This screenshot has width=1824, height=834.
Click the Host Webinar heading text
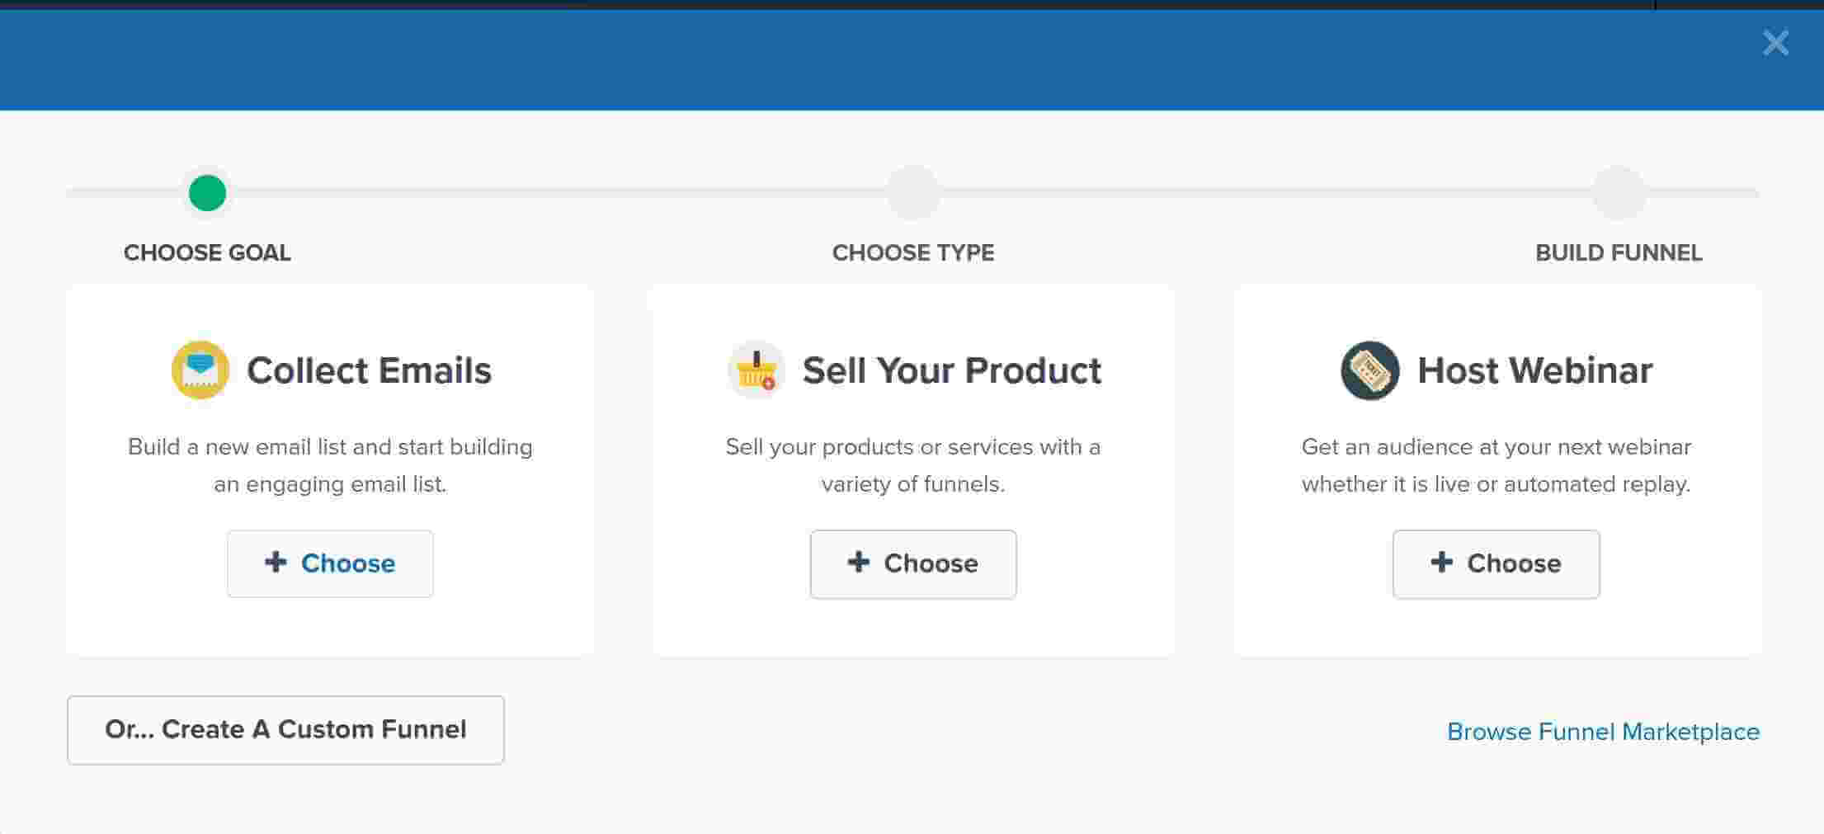click(1534, 370)
